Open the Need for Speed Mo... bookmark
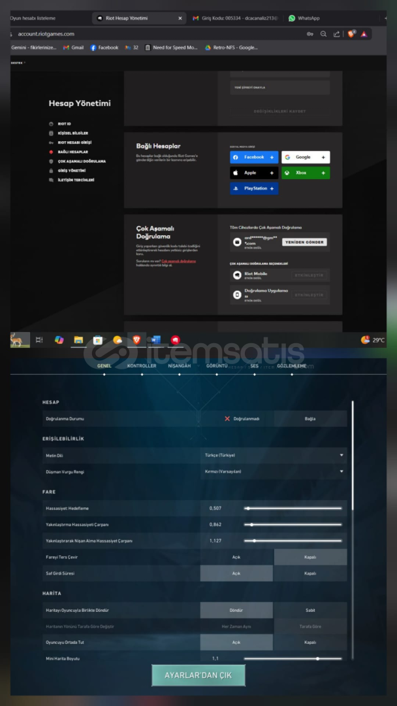This screenshot has width=397, height=706. [171, 48]
